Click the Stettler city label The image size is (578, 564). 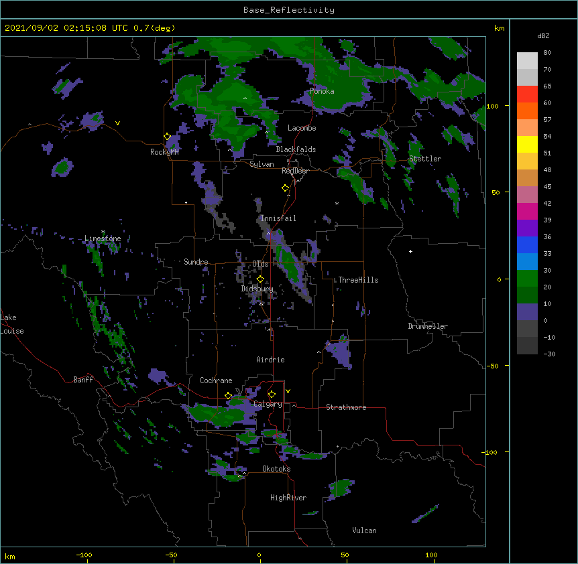click(x=424, y=159)
